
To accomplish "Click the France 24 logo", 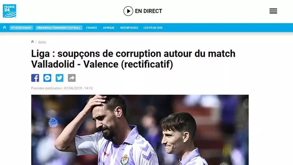I will (10, 11).
